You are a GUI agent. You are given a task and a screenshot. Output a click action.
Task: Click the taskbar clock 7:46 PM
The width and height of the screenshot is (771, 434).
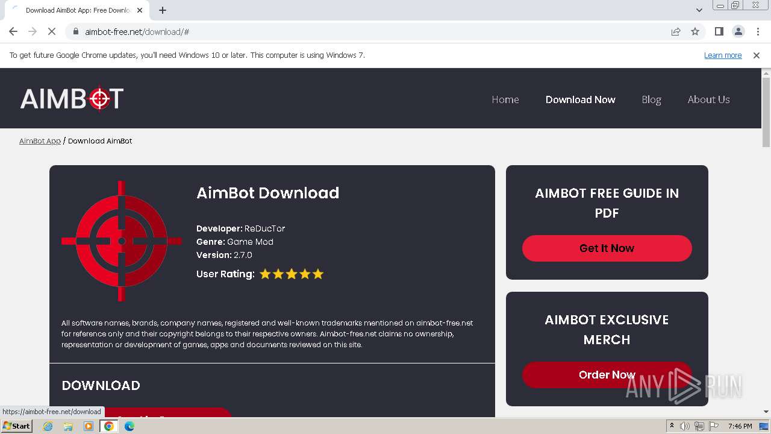(x=740, y=426)
